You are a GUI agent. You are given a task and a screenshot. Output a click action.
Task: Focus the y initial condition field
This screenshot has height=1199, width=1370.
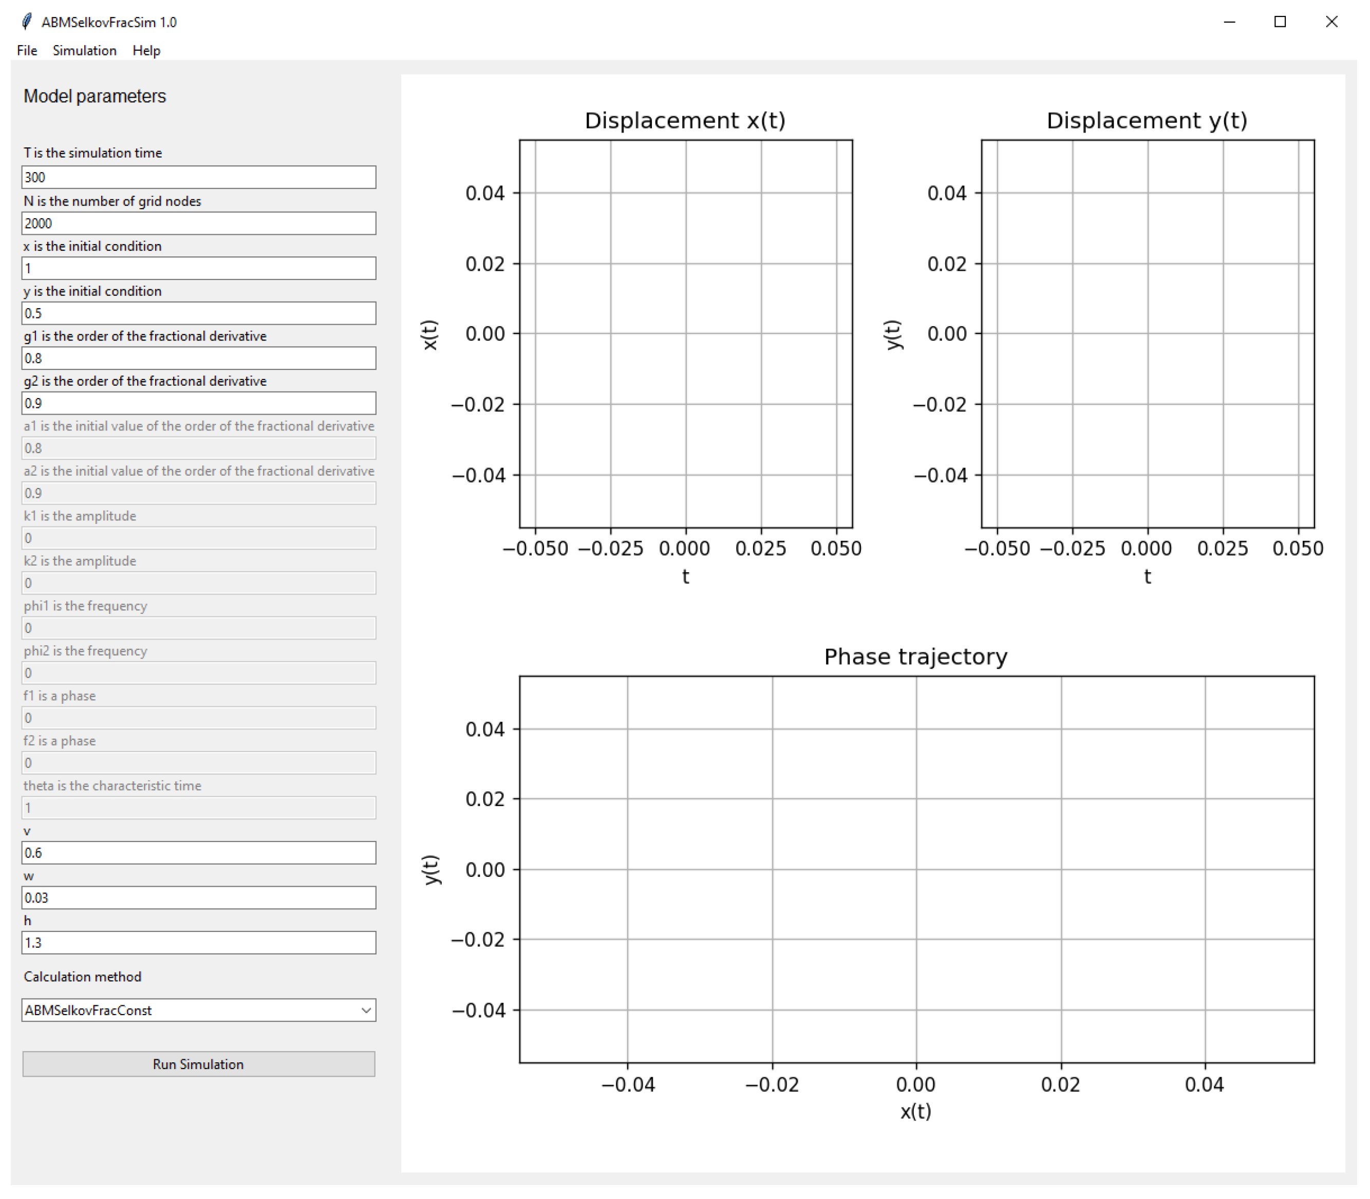point(199,313)
